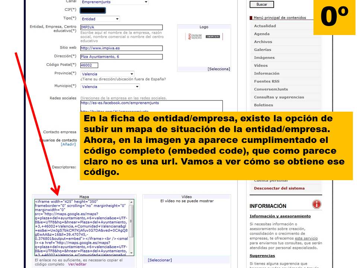
Task: Open the Municipio dropdown
Action: click(110, 87)
